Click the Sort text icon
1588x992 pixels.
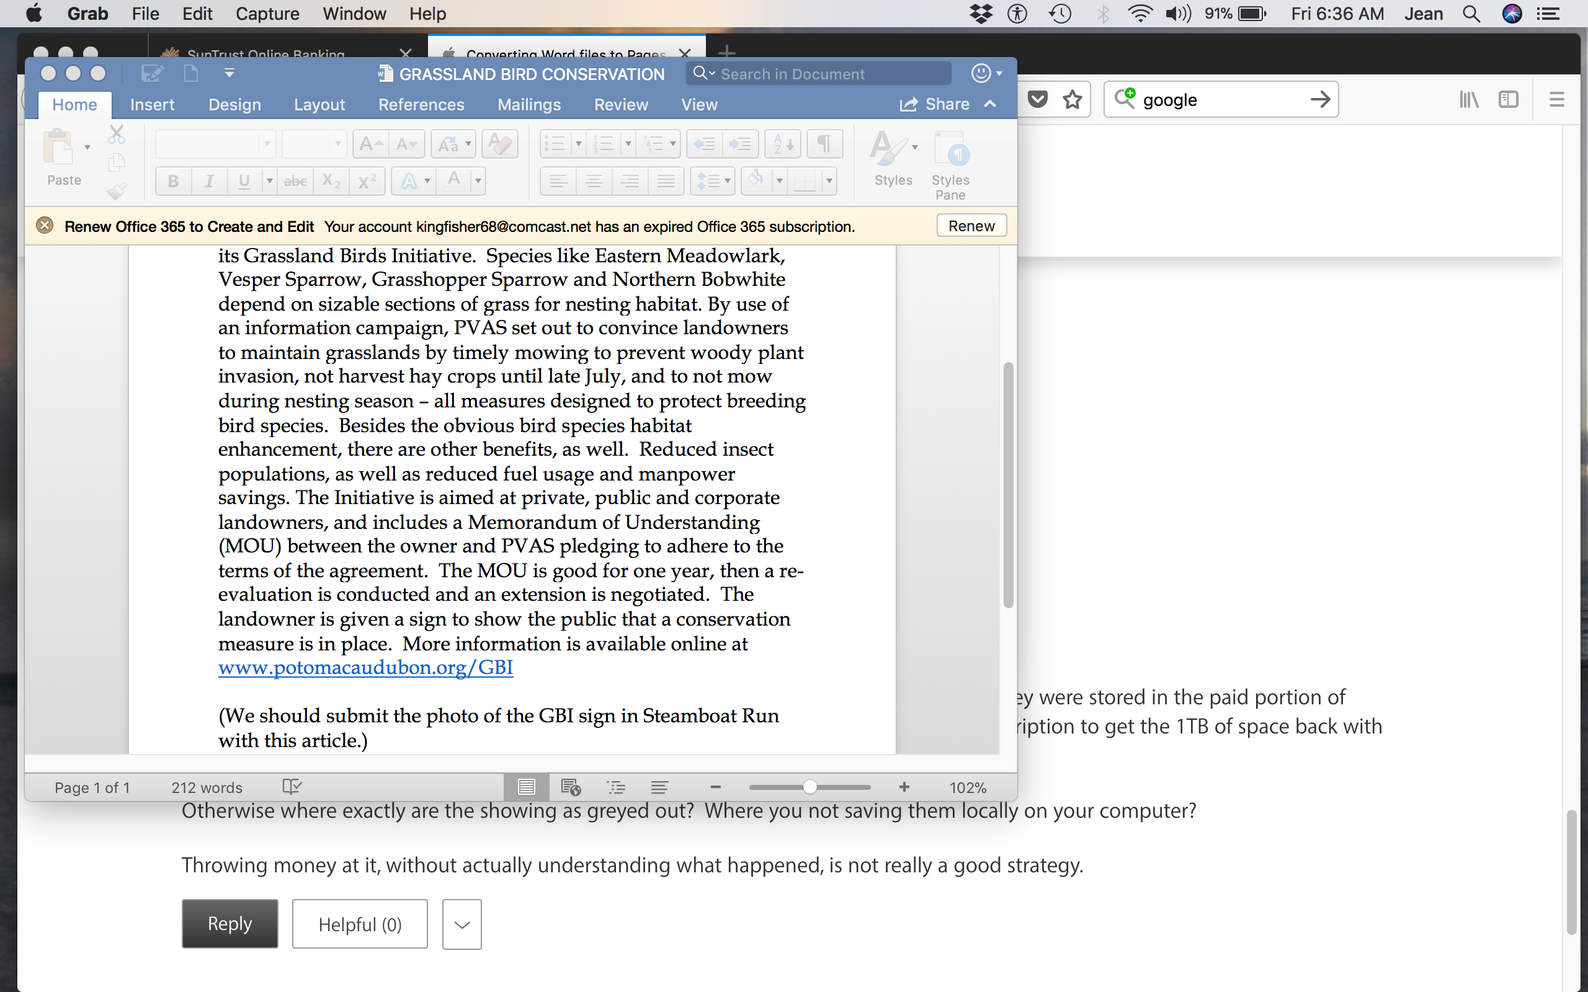(x=783, y=144)
